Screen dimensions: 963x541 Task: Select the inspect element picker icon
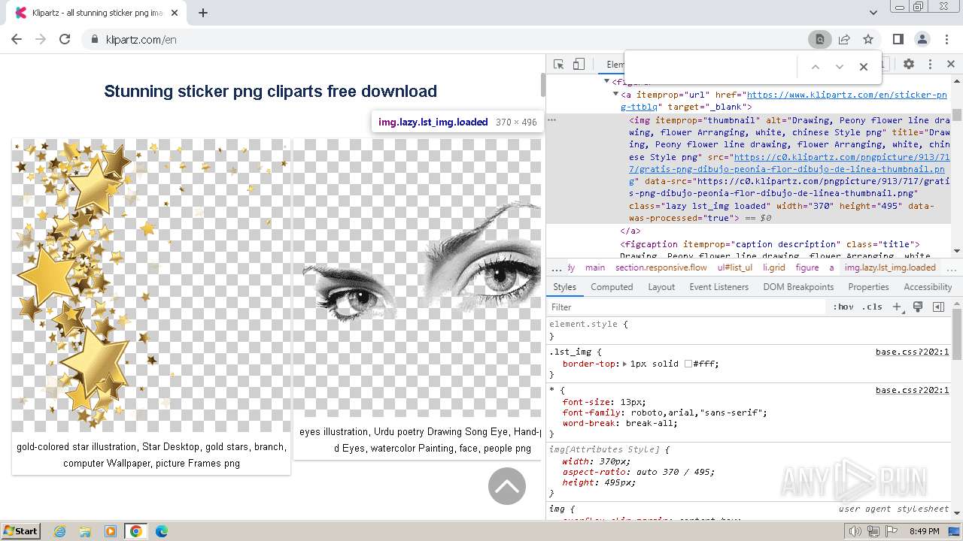558,65
